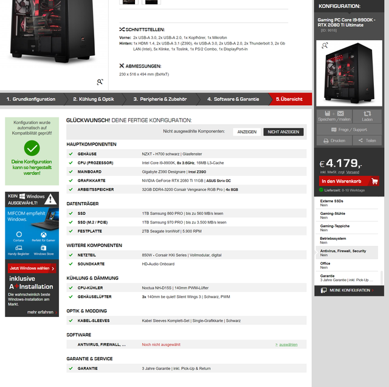The height and width of the screenshot is (387, 389).
Task: Expand MEINE KONFIGURATION panel
Action: [x=349, y=290]
